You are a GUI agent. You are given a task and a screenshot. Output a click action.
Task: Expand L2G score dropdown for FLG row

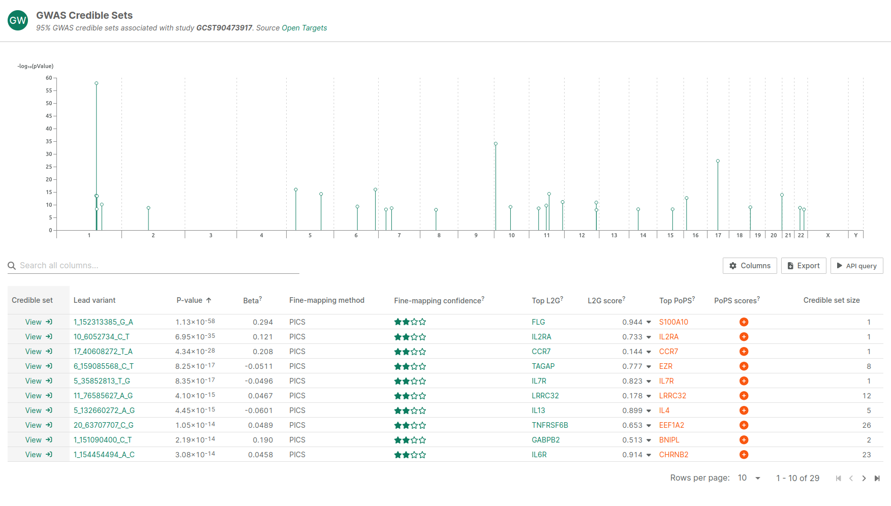[649, 323]
